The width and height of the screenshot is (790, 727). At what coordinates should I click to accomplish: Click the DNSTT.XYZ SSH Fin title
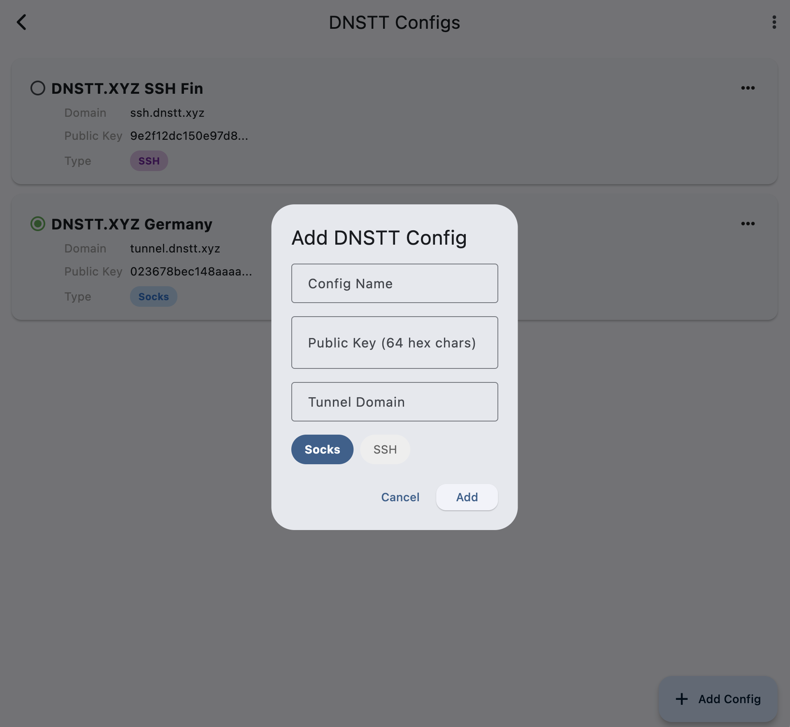127,88
